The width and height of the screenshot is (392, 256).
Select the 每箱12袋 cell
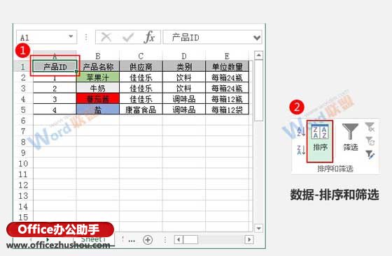[227, 110]
